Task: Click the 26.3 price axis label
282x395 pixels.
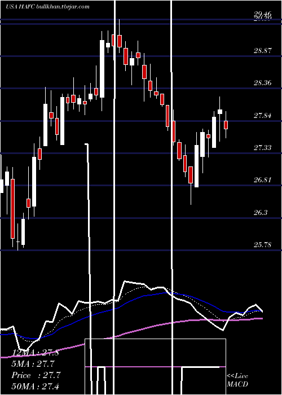Action: 261,213
